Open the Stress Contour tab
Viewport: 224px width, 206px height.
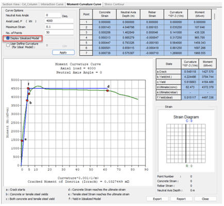click(x=114, y=4)
